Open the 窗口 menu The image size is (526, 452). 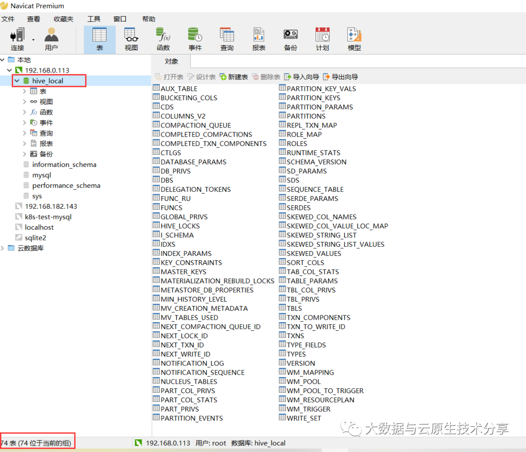[x=120, y=19]
